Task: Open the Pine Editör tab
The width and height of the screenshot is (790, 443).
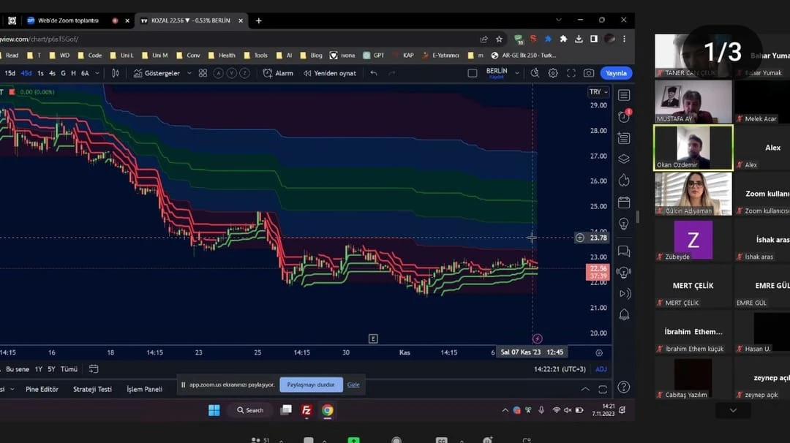Action: tap(42, 389)
